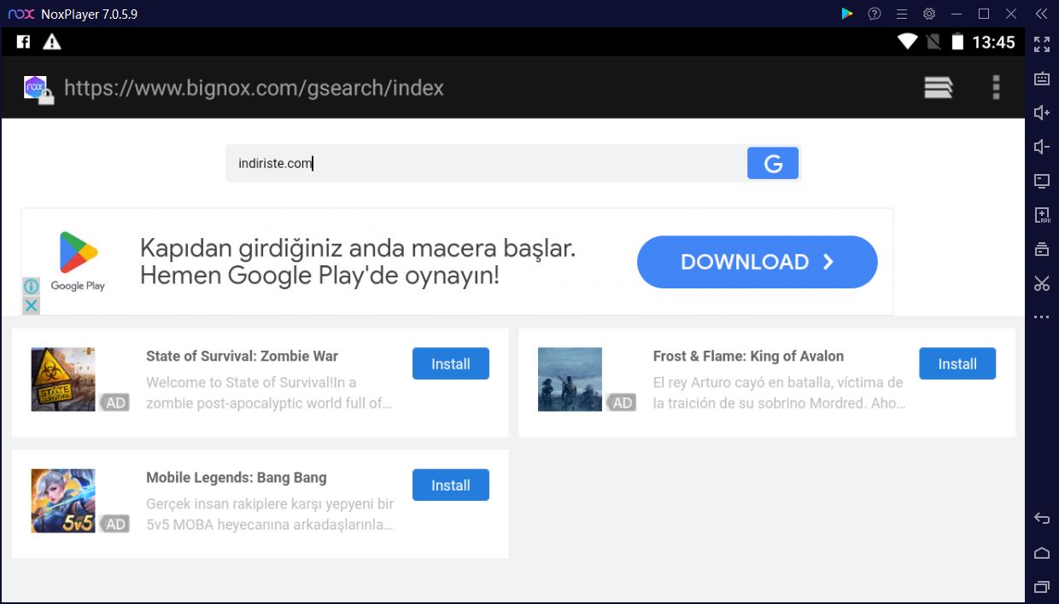Collapse the sidebar with double-arrow icon
Image resolution: width=1059 pixels, height=604 pixels.
click(x=1041, y=14)
